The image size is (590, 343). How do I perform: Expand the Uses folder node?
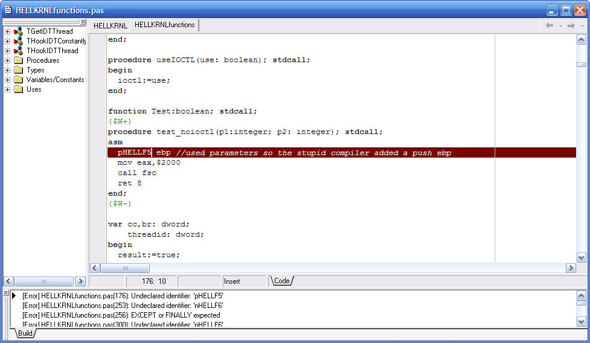coord(7,89)
